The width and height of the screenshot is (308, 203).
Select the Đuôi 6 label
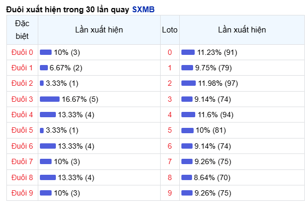(22, 146)
